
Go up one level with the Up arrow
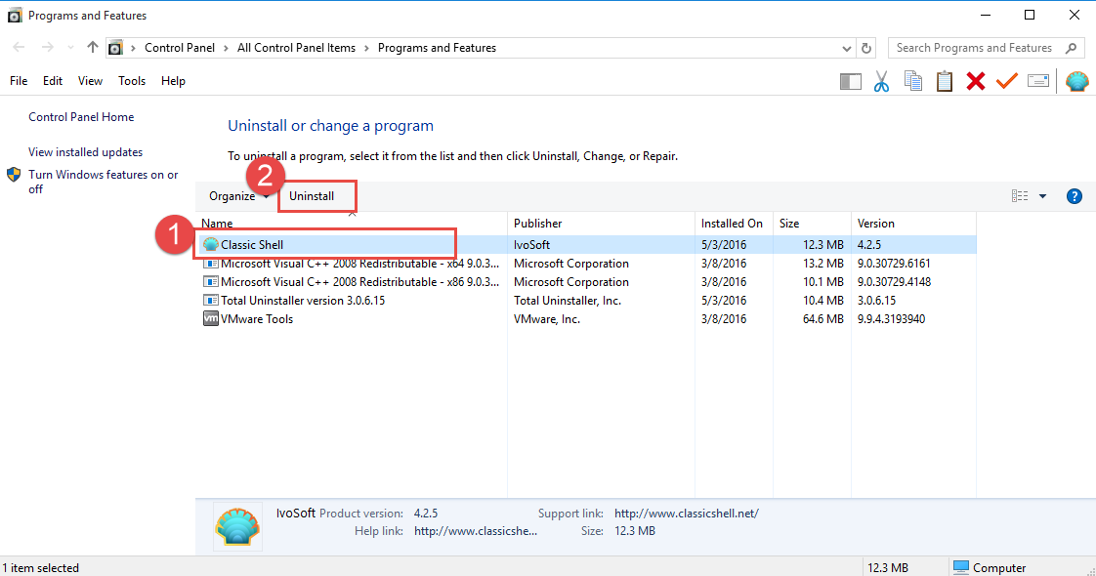tap(92, 48)
